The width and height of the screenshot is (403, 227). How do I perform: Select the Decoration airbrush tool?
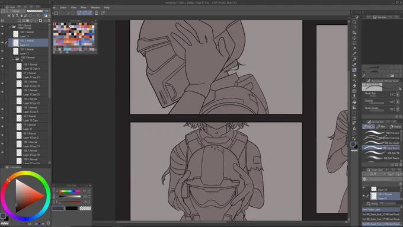(x=354, y=81)
